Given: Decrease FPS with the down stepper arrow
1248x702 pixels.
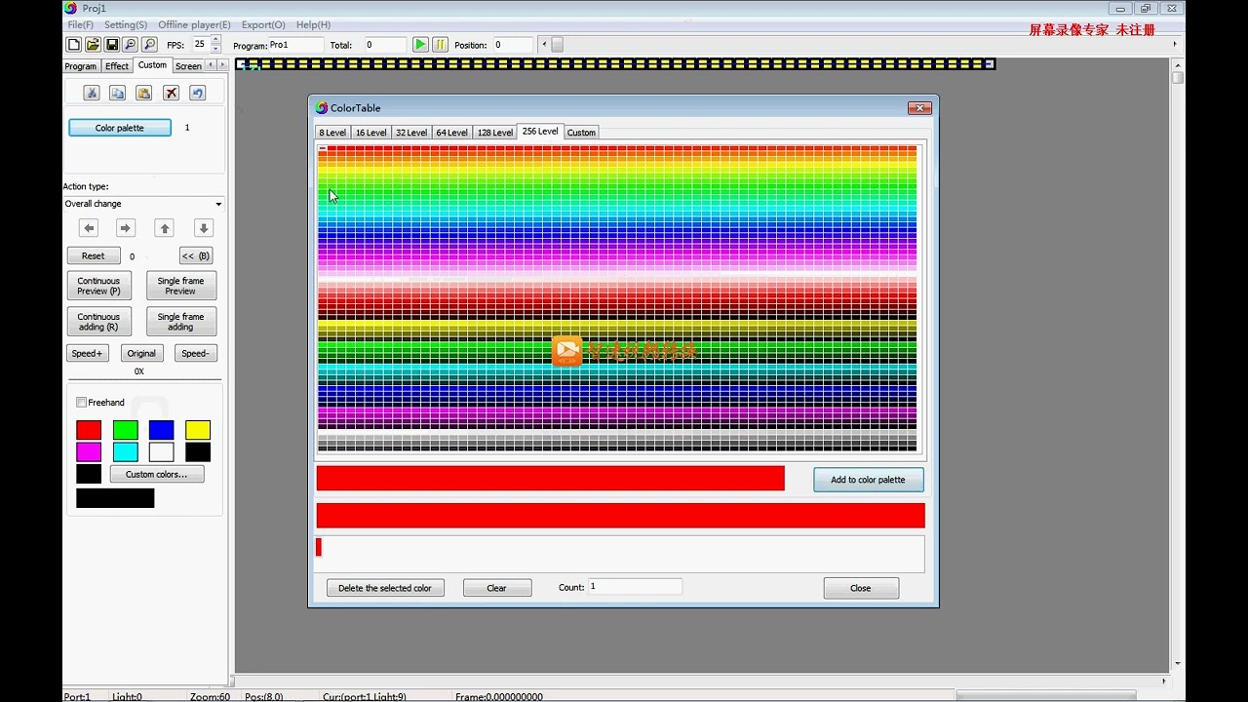Looking at the screenshot, I should [x=215, y=49].
